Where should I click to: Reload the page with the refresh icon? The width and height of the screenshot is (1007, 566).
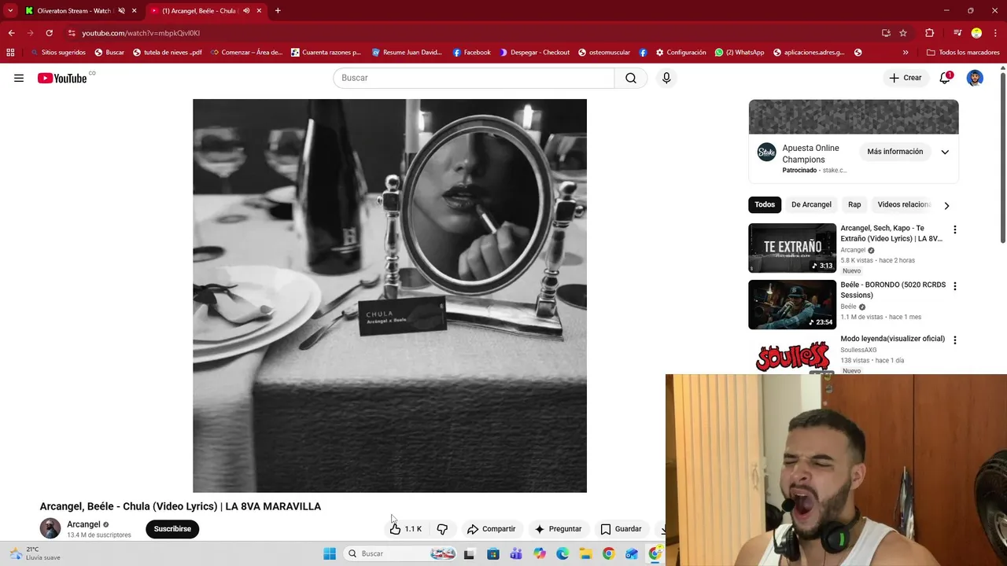click(49, 33)
